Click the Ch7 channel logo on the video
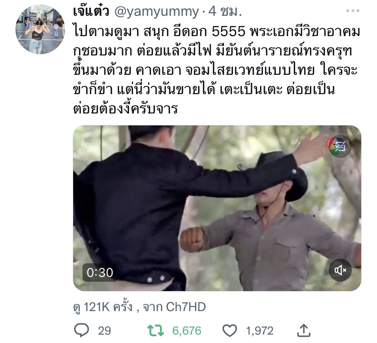Viewport: 377px width, 343px height. 339,146
